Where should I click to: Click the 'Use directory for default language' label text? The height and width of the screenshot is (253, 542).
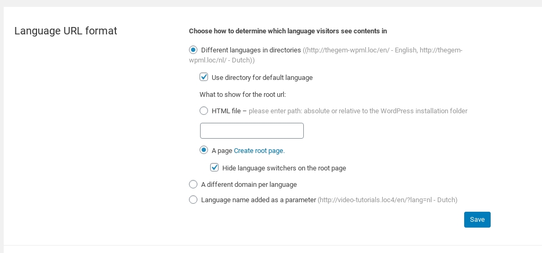click(262, 78)
